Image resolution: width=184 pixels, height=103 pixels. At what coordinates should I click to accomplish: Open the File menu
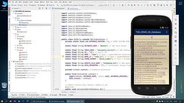(x=13, y=2)
